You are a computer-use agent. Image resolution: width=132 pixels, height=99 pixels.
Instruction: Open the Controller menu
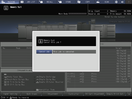[74, 94]
